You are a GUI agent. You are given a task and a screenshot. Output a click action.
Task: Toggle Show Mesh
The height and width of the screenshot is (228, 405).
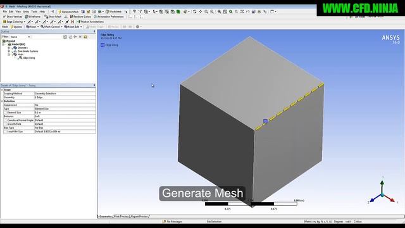(x=53, y=16)
